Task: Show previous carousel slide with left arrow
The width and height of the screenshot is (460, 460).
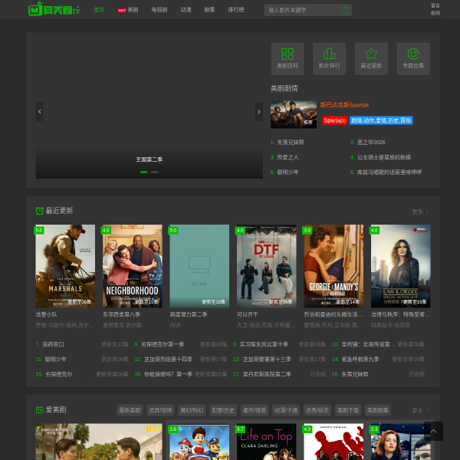Action: [x=39, y=111]
